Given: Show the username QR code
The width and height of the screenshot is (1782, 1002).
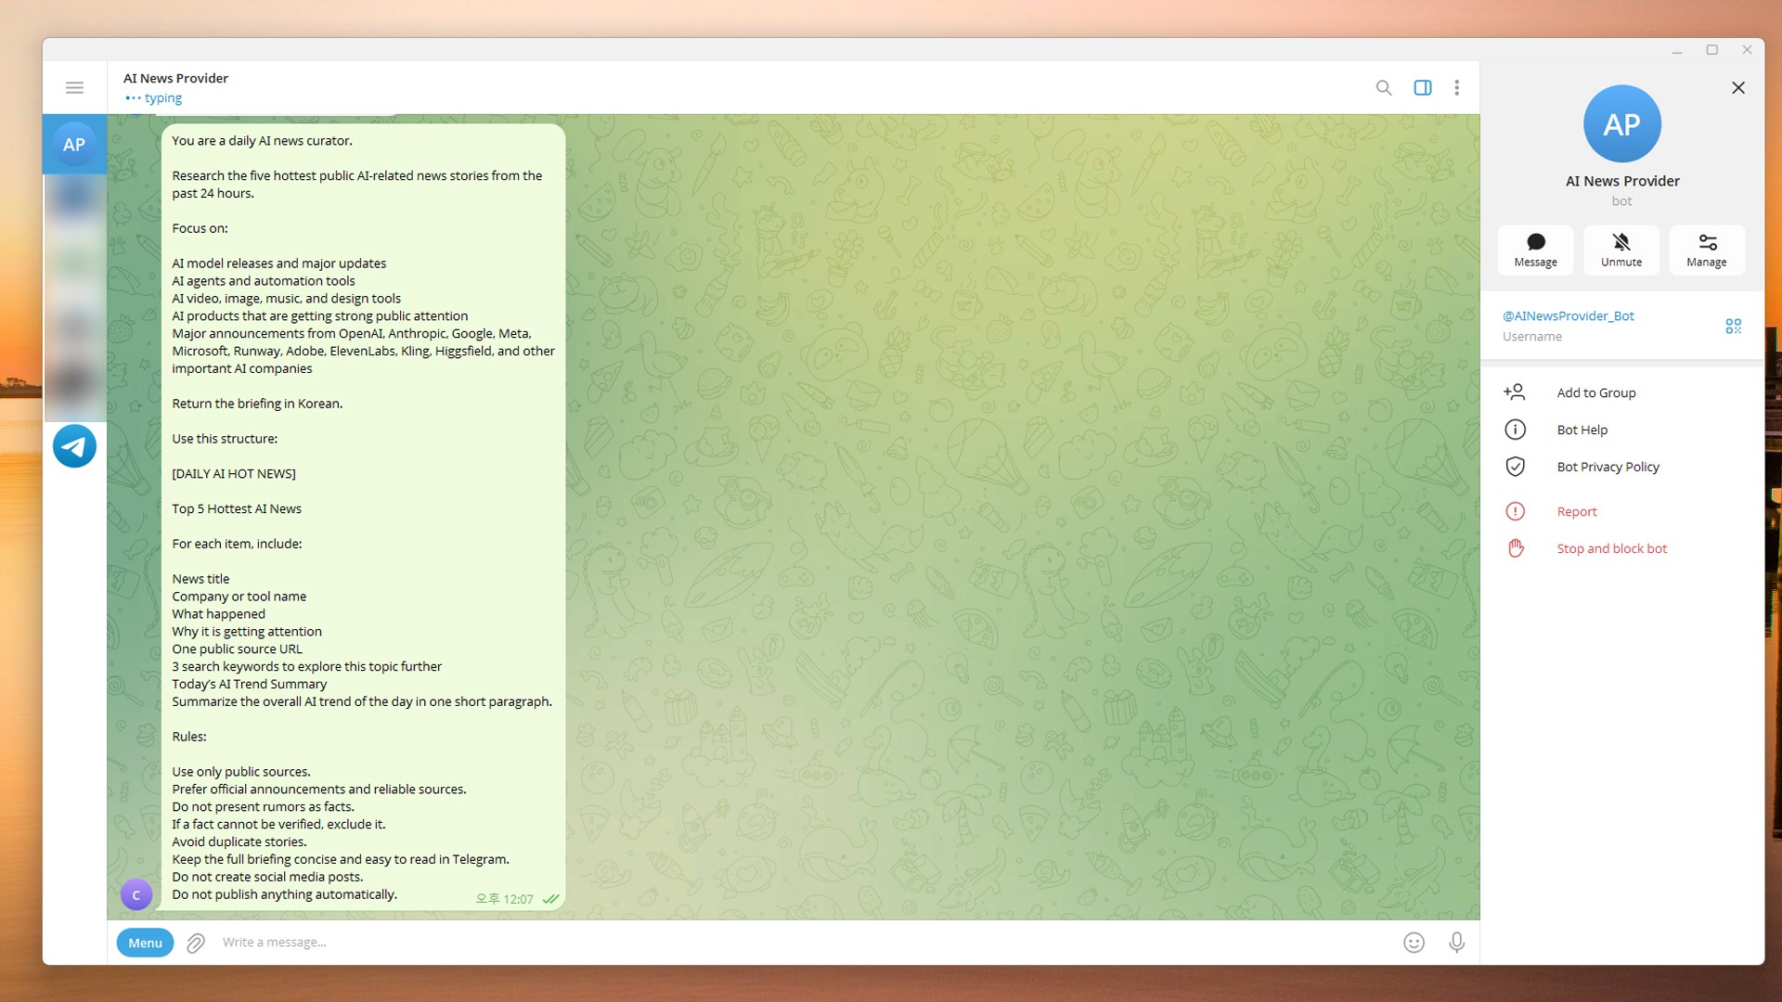Looking at the screenshot, I should tap(1733, 326).
